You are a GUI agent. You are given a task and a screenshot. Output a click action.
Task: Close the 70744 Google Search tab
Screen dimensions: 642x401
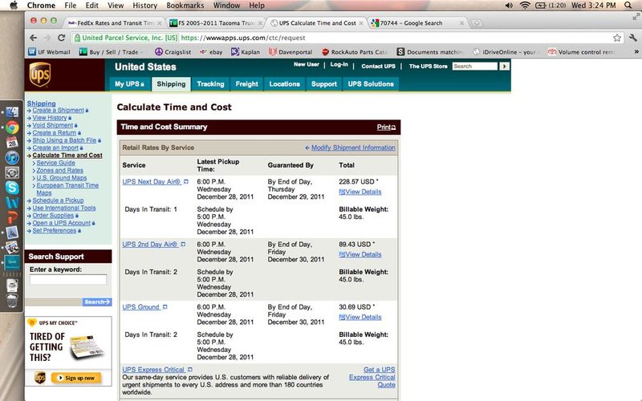[462, 23]
